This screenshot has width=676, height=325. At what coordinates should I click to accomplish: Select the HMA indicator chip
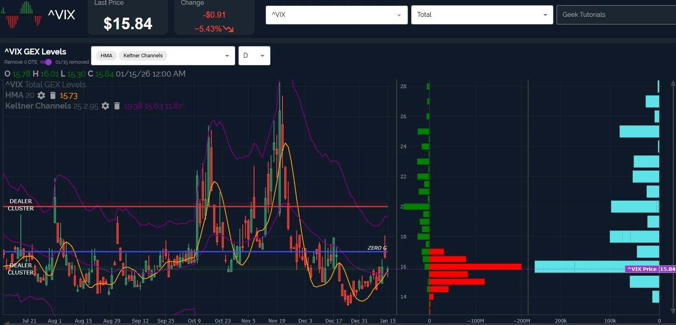click(x=106, y=56)
